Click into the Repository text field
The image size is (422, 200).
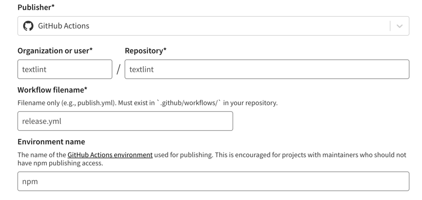pyautogui.click(x=267, y=69)
